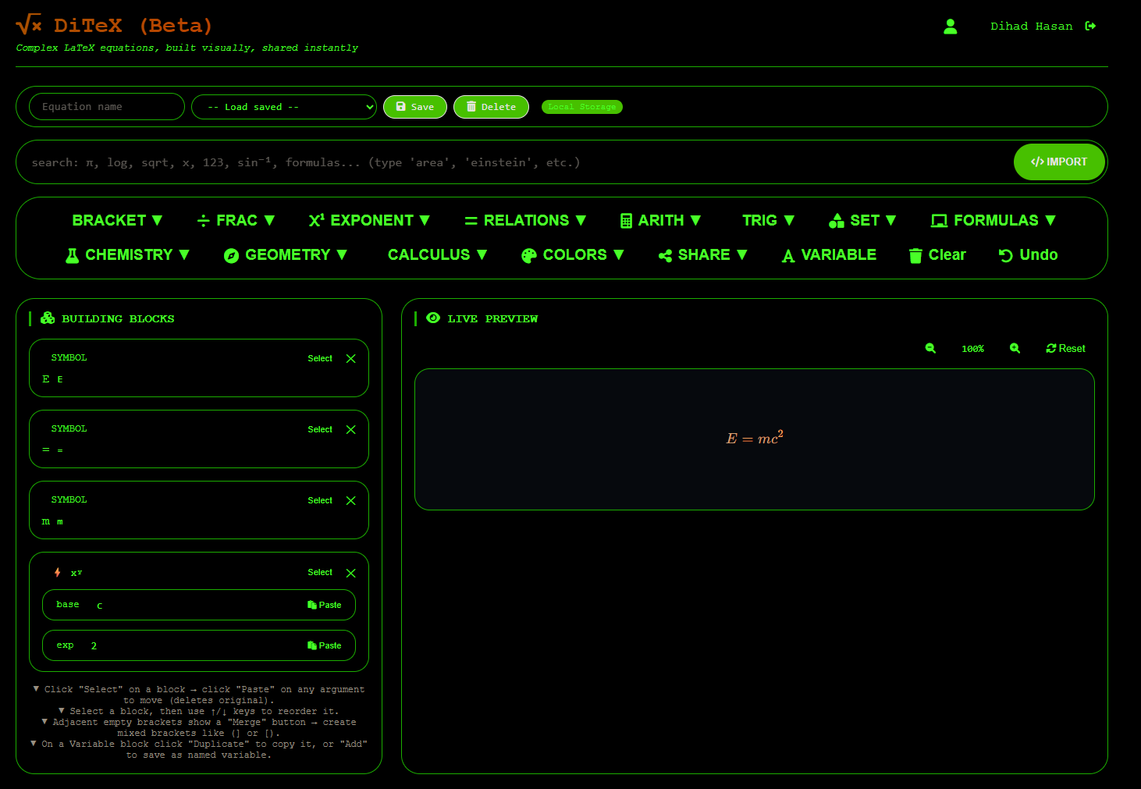Undo the last equation change

tap(1027, 254)
